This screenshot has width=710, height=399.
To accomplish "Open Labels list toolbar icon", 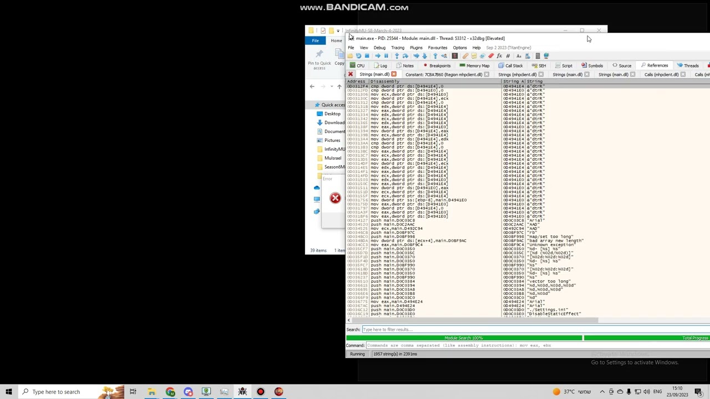I will tap(482, 55).
